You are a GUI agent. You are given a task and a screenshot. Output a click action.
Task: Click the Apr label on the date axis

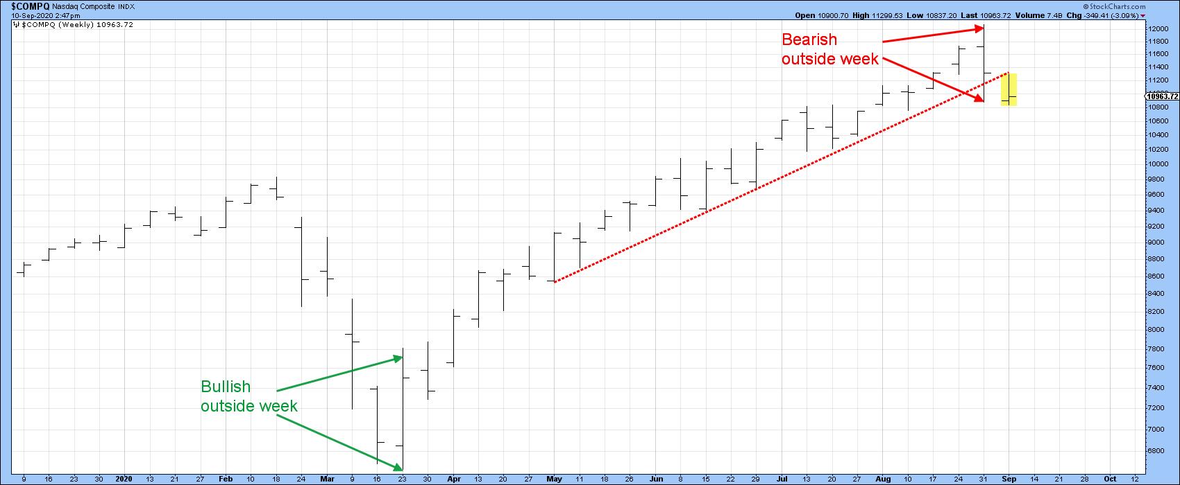(453, 478)
